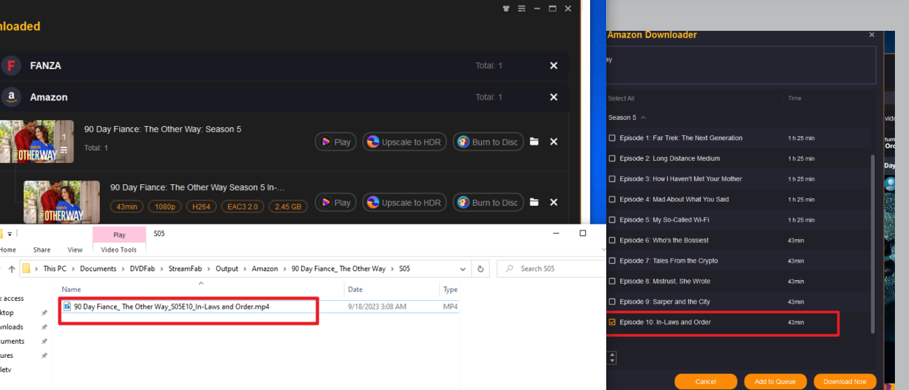
Task: Navigate to Documents in the breadcrumb path
Action: (x=98, y=269)
